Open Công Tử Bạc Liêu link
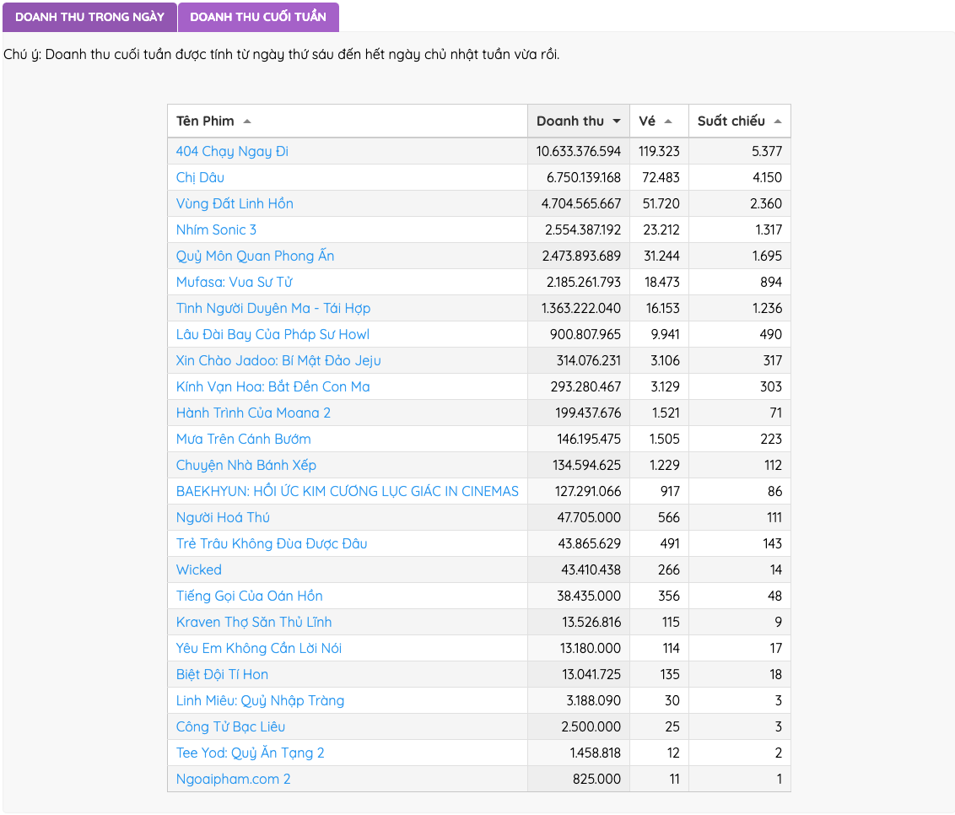This screenshot has width=955, height=815. [230, 727]
